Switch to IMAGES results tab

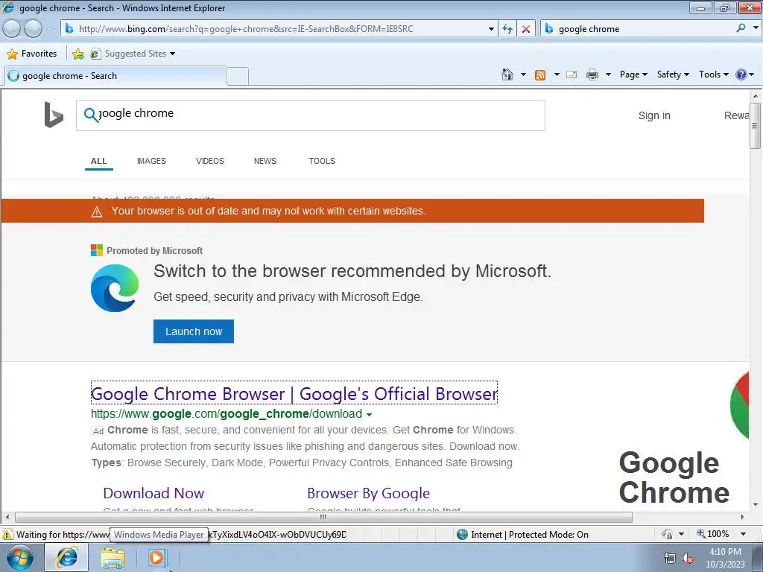[151, 161]
